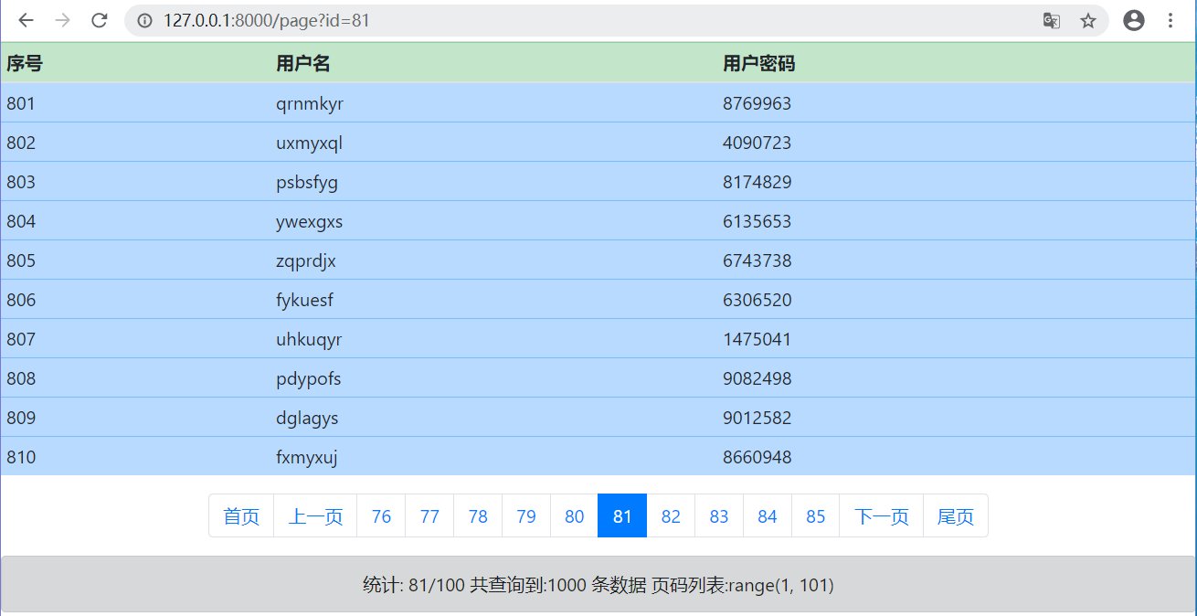1197x616 pixels.
Task: Open the site information icon
Action: coord(144,21)
